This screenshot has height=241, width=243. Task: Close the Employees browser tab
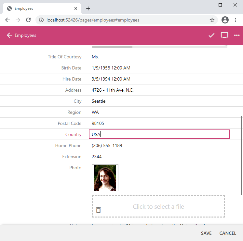(75, 8)
